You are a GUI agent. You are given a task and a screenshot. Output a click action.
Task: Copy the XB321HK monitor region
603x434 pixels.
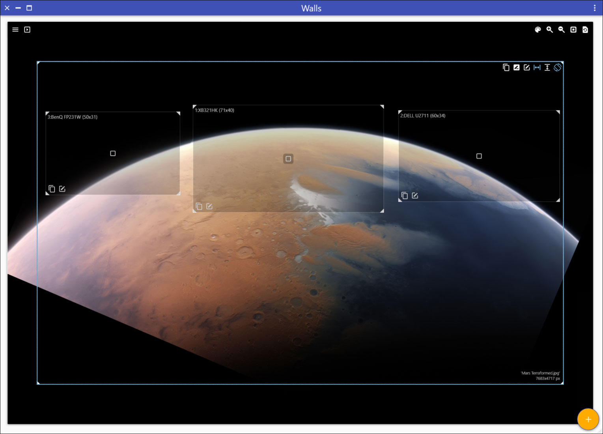[199, 206]
